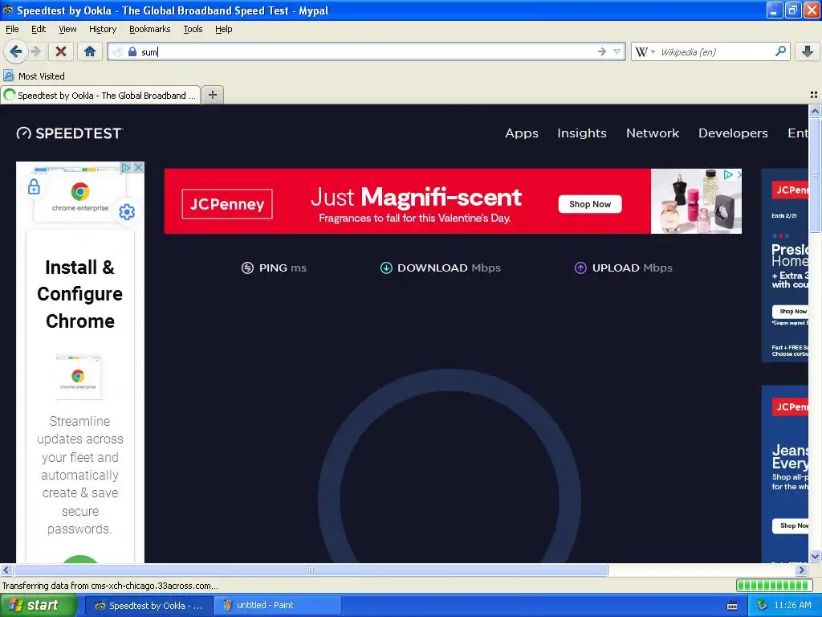Open the Edit menu
This screenshot has height=617, width=822.
(x=39, y=29)
